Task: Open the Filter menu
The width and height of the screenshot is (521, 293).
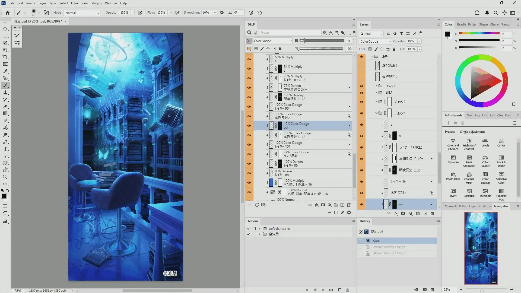Action: click(74, 3)
